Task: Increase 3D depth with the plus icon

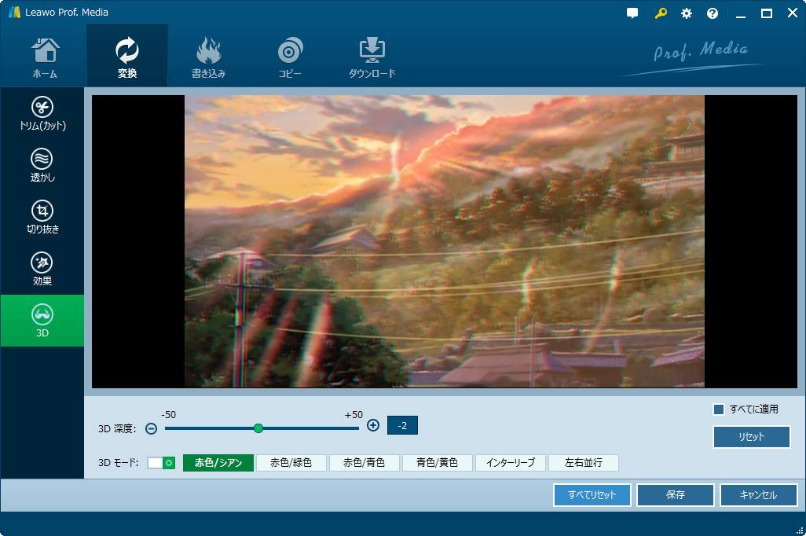Action: [x=373, y=425]
